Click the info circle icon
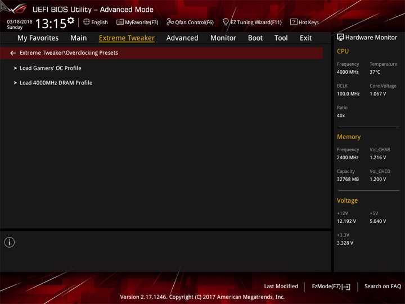 (10, 242)
